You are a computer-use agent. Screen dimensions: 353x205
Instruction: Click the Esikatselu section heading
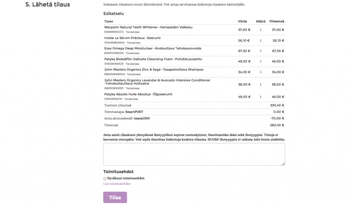(113, 14)
